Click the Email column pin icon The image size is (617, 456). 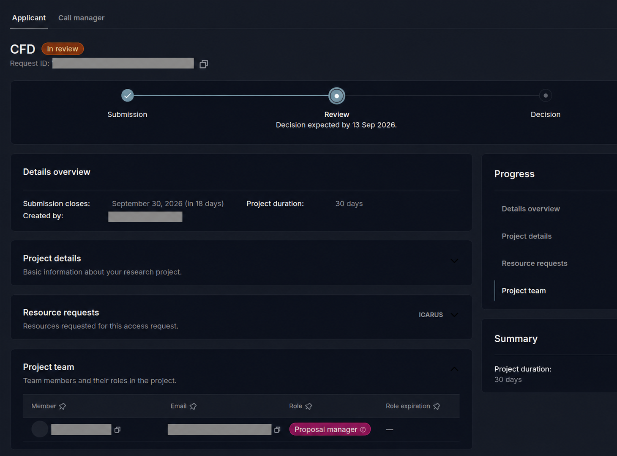pos(193,406)
